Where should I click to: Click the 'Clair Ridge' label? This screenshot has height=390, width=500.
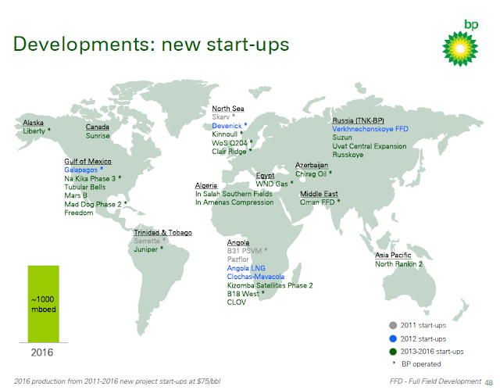(x=229, y=152)
